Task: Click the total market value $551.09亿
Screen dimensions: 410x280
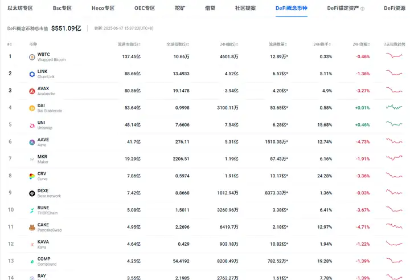Action: click(x=66, y=29)
